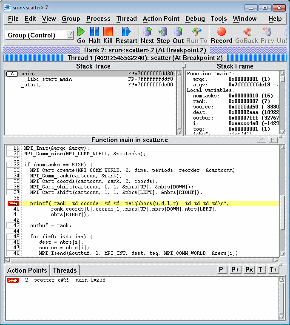Click source pane vertical scrollbar thumb
290x325 pixels.
[x=282, y=212]
